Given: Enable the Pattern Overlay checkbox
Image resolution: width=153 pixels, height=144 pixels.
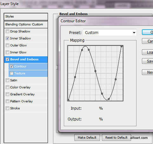Looking at the screenshot, I should [7, 101].
